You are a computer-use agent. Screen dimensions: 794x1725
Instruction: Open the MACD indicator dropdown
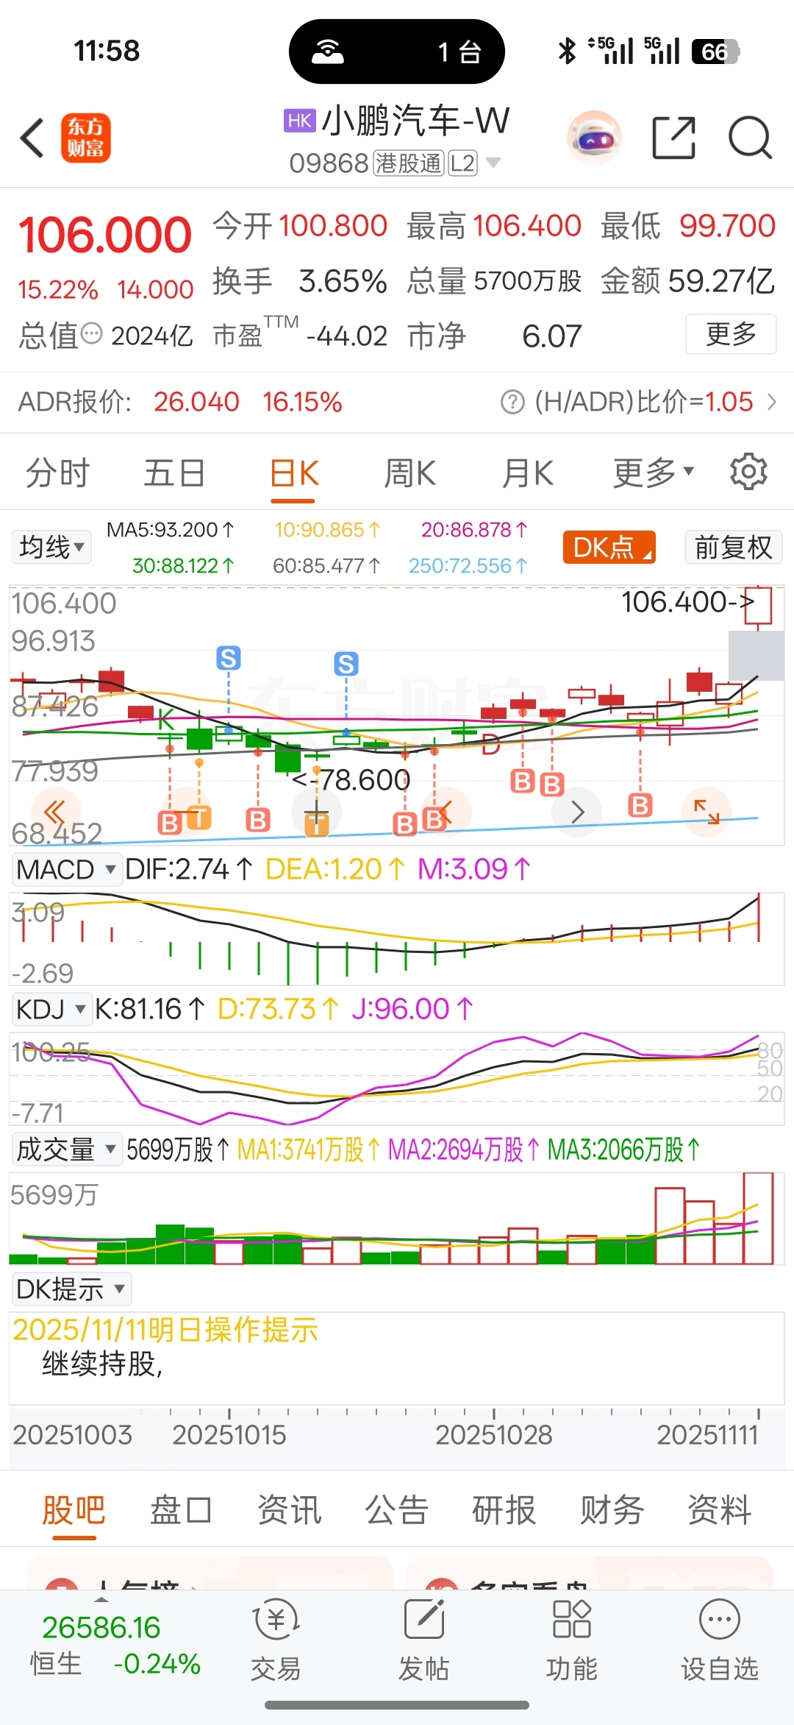[66, 870]
